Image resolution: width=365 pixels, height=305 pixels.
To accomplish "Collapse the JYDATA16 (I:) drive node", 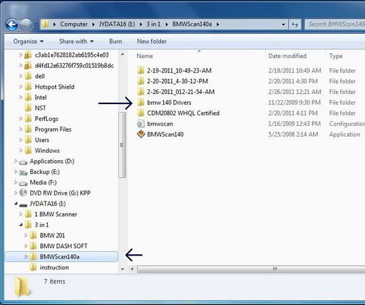I will click(x=16, y=204).
